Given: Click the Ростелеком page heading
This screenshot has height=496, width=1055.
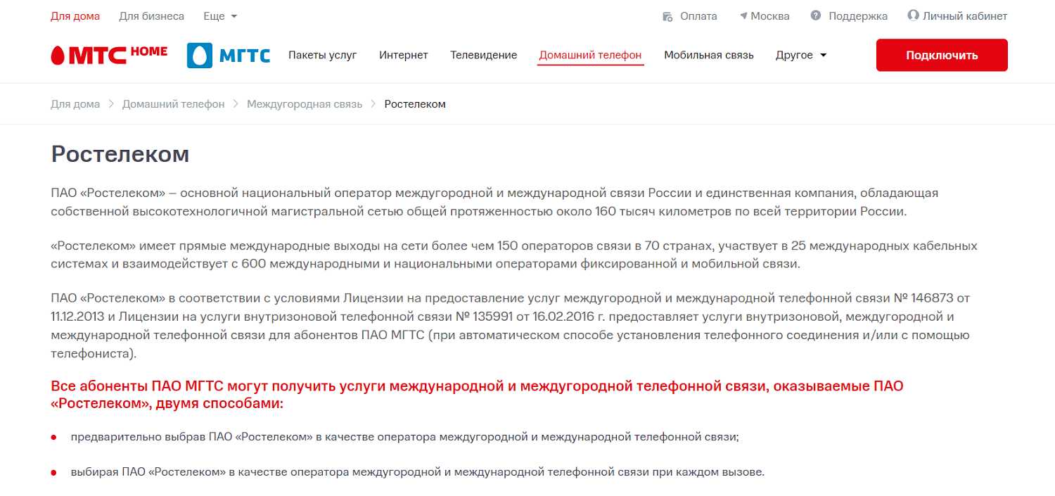Looking at the screenshot, I should (120, 154).
